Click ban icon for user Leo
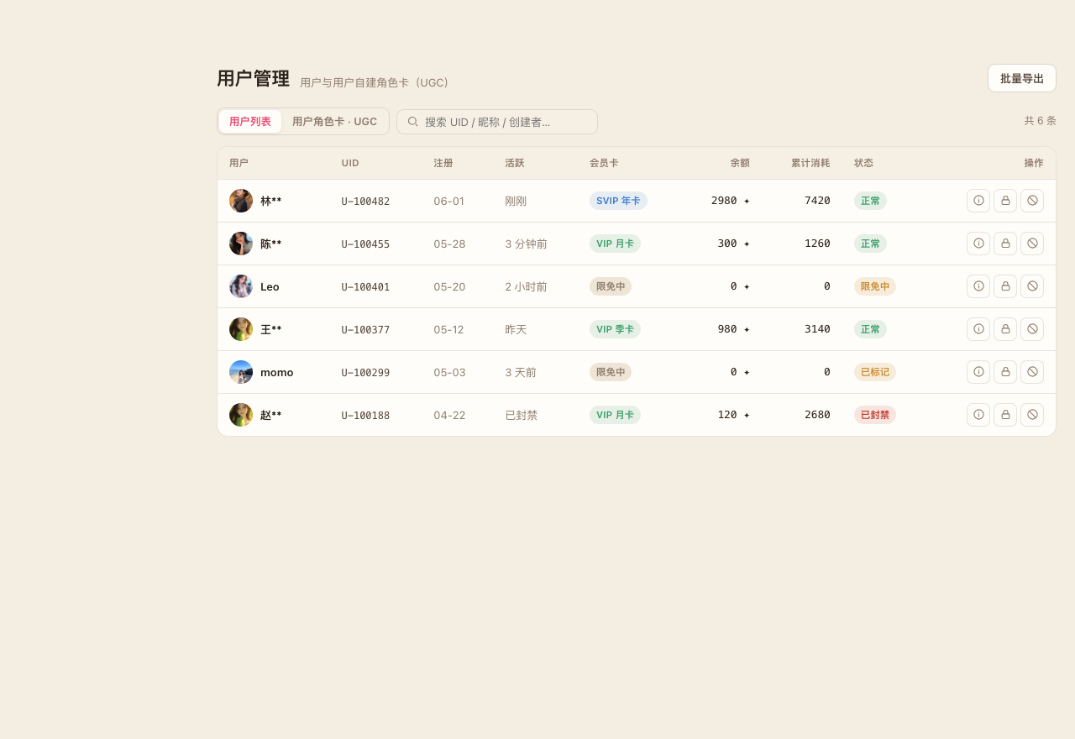The height and width of the screenshot is (739, 1075). [1032, 286]
